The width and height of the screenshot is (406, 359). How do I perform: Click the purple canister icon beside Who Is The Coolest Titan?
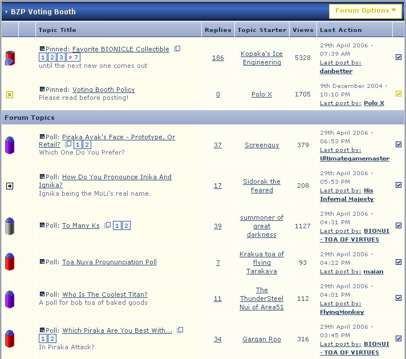coord(10,299)
